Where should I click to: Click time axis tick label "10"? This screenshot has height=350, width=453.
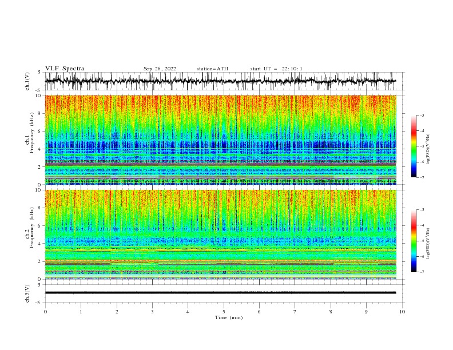pos(402,312)
